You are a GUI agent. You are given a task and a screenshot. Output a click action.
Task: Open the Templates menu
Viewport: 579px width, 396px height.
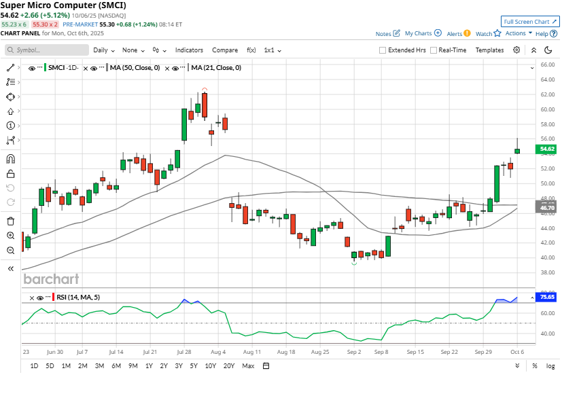pos(489,50)
